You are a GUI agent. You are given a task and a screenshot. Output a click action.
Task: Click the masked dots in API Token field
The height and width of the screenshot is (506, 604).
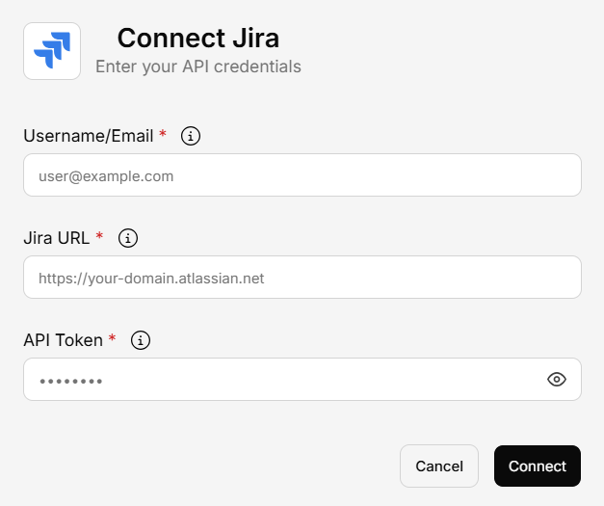[x=70, y=381]
